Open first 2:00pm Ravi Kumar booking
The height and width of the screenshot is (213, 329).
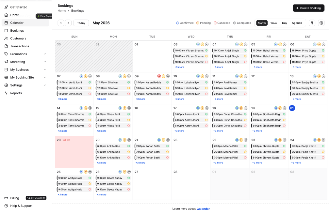coord(230,82)
